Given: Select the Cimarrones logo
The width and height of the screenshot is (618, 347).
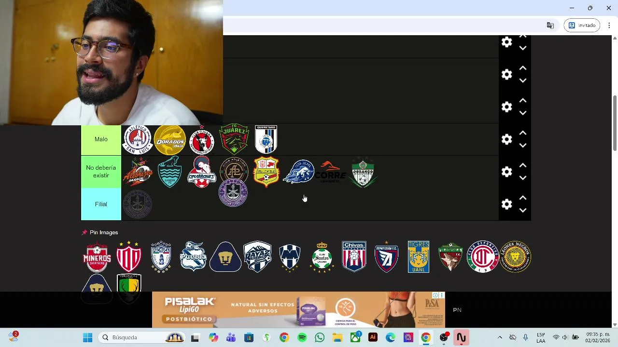Looking at the screenshot, I should pos(201,172).
